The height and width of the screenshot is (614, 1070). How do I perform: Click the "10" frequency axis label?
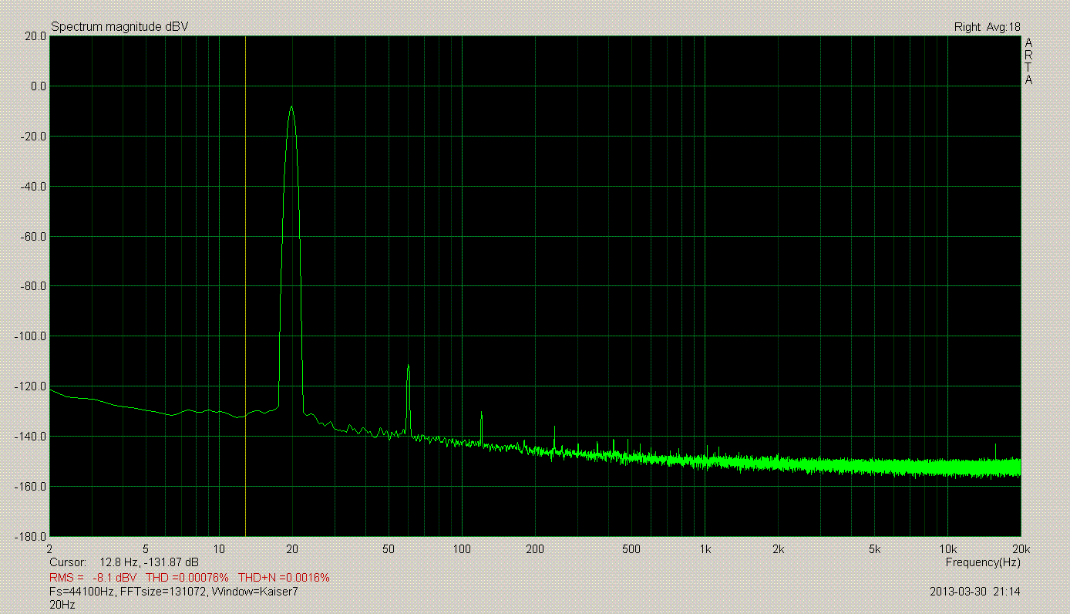220,548
